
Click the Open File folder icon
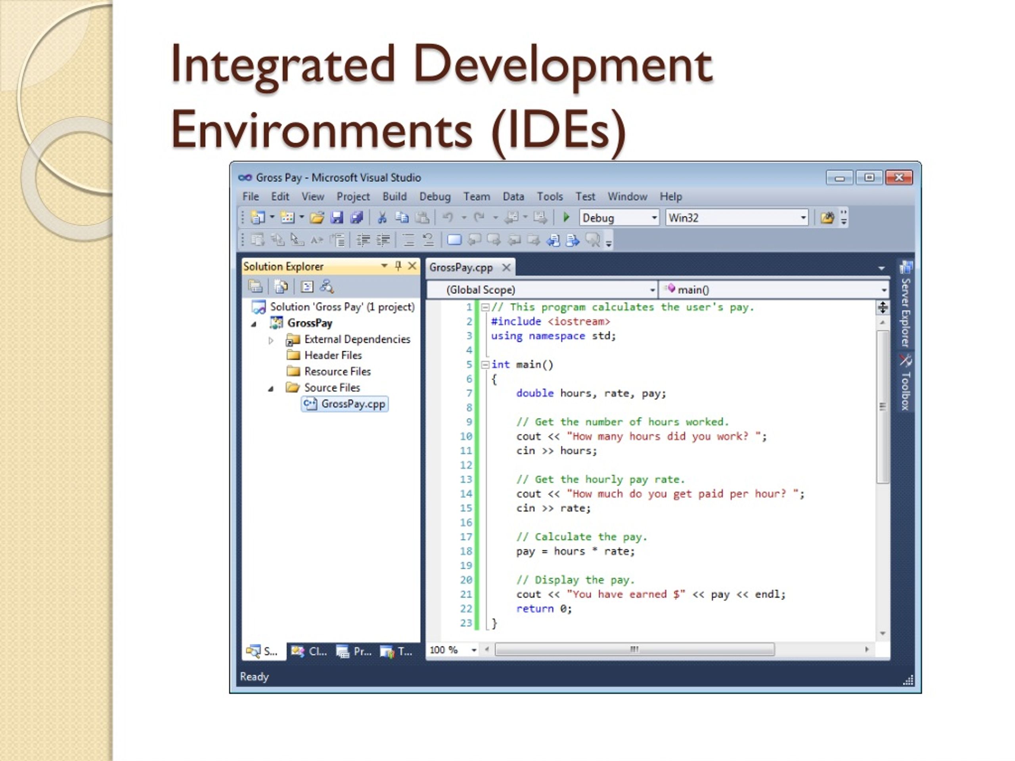[x=317, y=218]
